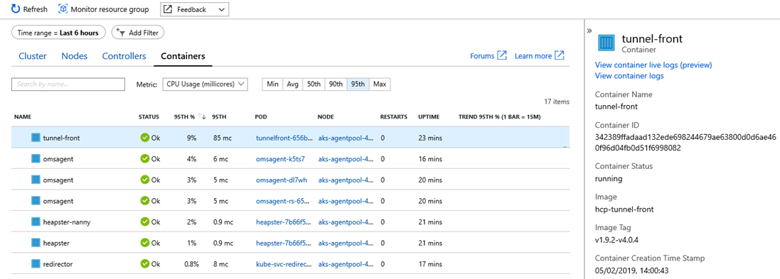
Task: Click the tunnel-front container icon in row
Action: click(36, 138)
